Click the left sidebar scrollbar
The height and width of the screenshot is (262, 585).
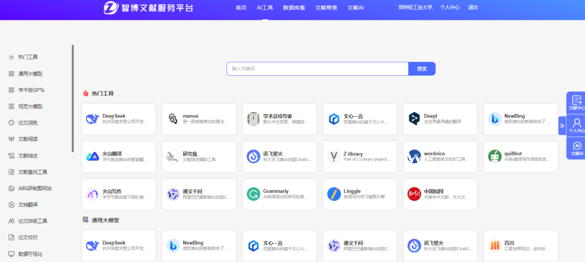73,98
